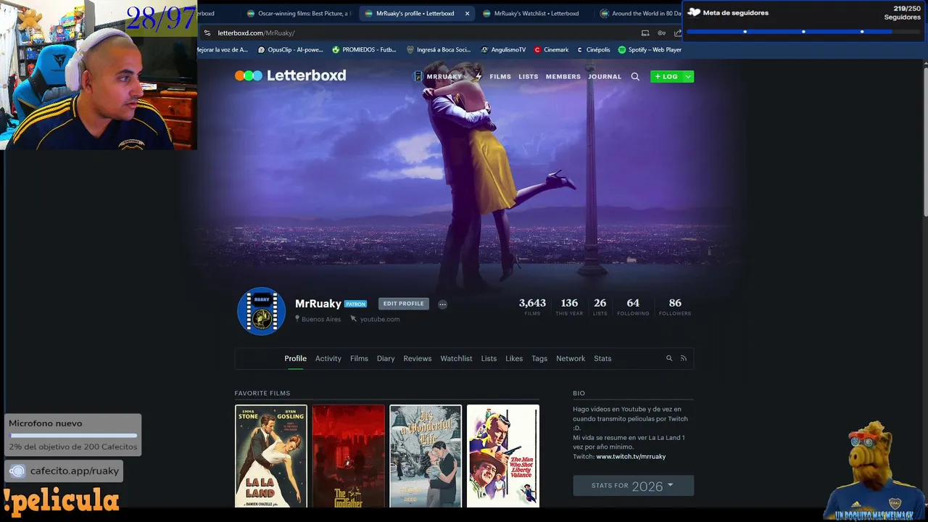Click the 86 FOLLOWERS stat
Image resolution: width=928 pixels, height=522 pixels.
675,307
